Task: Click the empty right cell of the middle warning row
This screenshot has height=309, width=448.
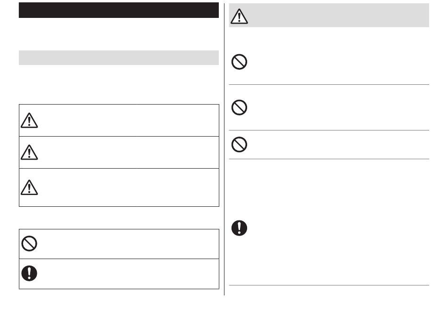Action: (x=178, y=152)
